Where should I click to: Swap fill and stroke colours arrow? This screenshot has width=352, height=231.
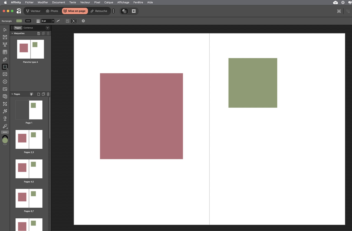[5, 144]
